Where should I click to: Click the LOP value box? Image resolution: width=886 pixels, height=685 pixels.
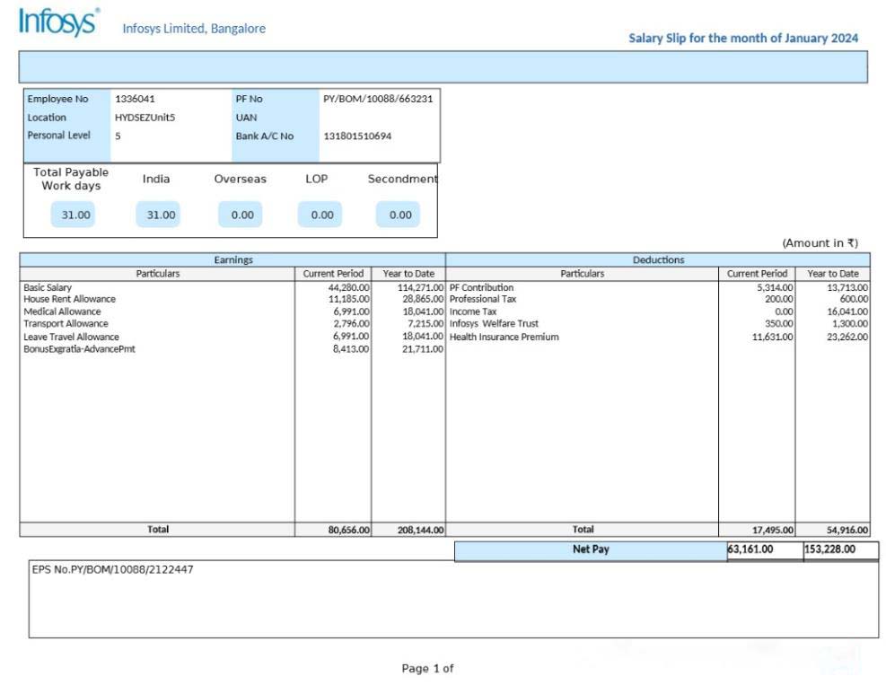[x=321, y=215]
